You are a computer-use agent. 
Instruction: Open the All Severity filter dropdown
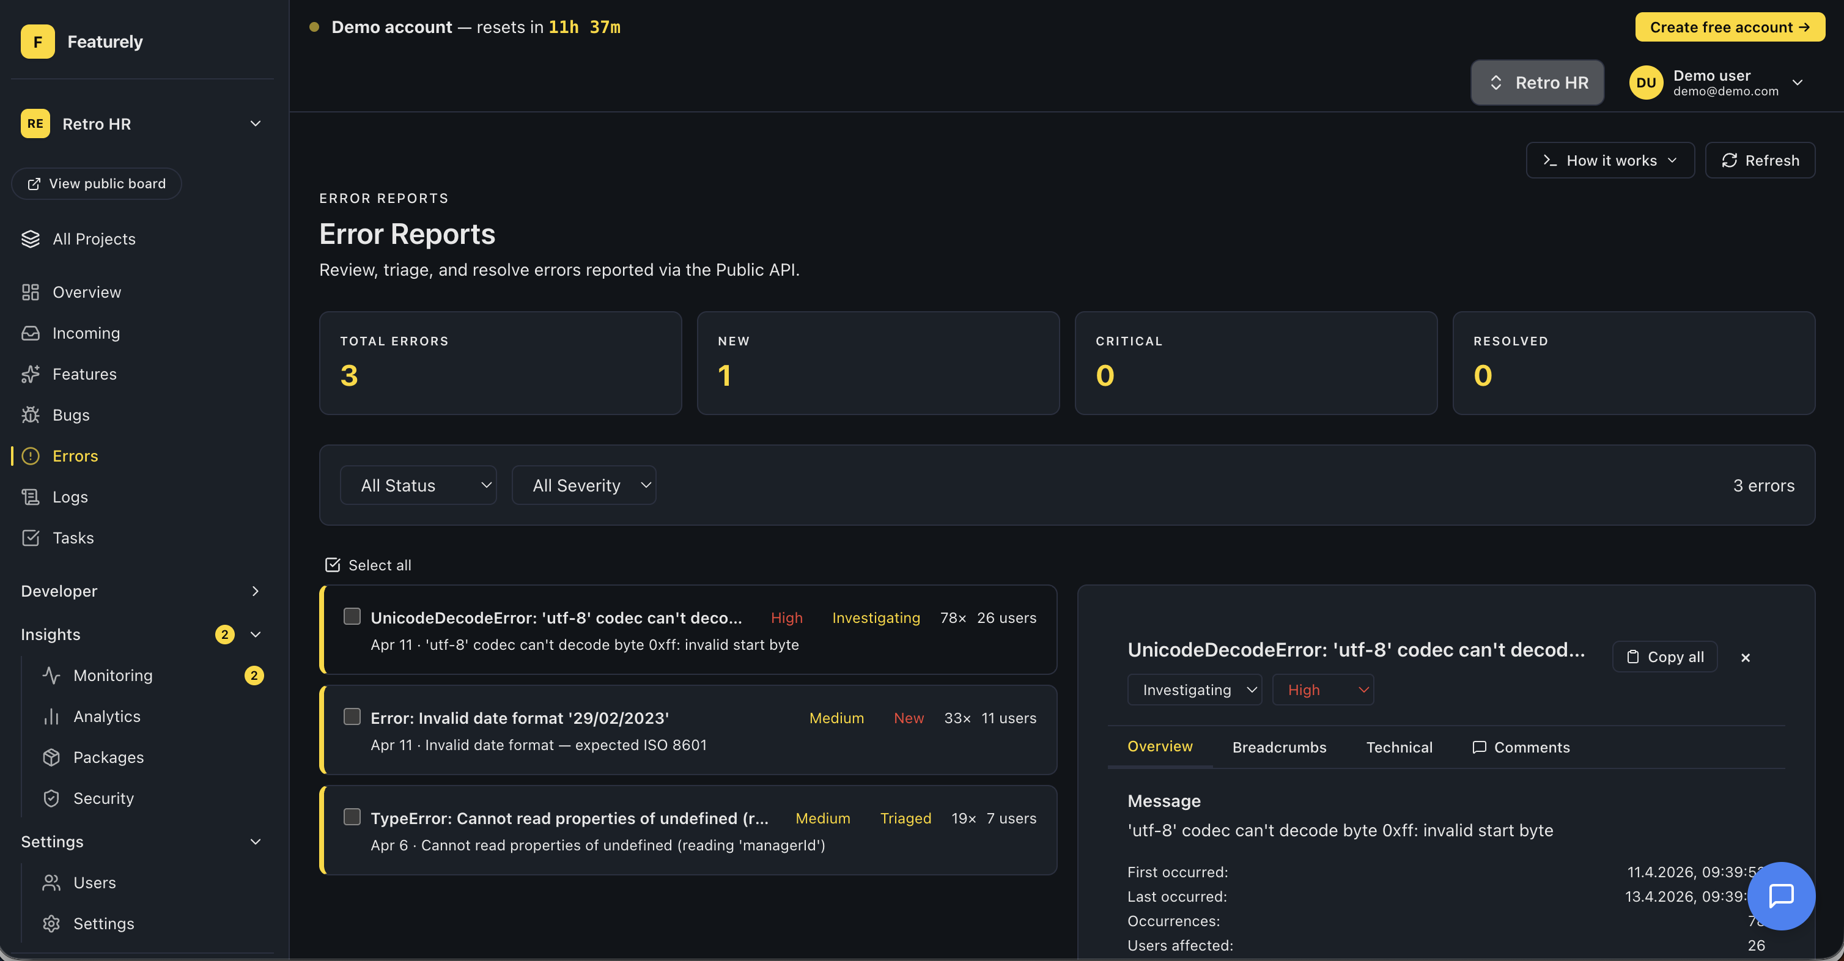[583, 485]
